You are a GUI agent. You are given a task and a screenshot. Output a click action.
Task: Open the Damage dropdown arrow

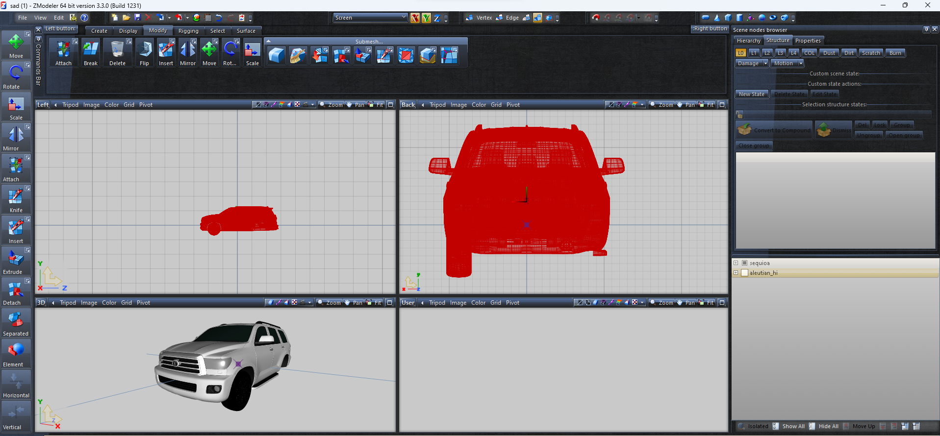(765, 63)
